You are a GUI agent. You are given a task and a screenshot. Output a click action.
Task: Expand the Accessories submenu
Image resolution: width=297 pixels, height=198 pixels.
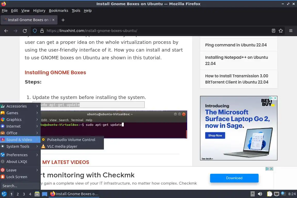click(20, 106)
